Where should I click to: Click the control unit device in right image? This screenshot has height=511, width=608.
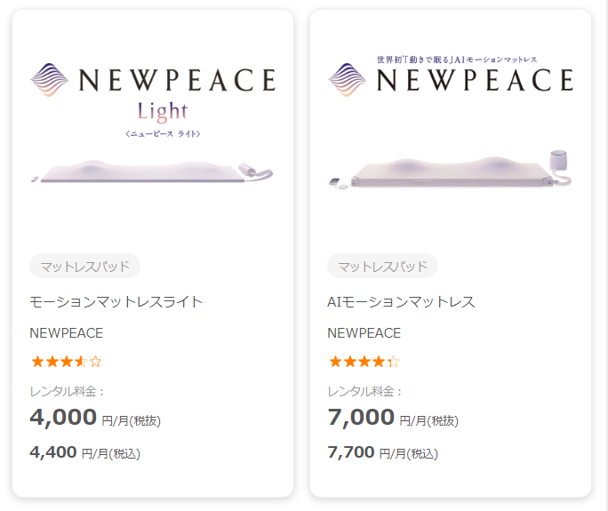[x=560, y=164]
